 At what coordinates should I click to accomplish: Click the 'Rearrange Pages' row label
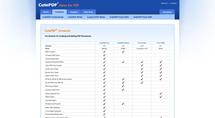pyautogui.click(x=52, y=86)
